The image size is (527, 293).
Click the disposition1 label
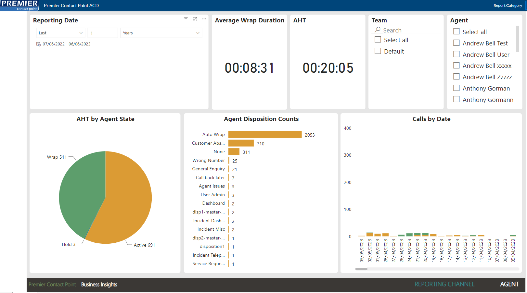point(212,246)
